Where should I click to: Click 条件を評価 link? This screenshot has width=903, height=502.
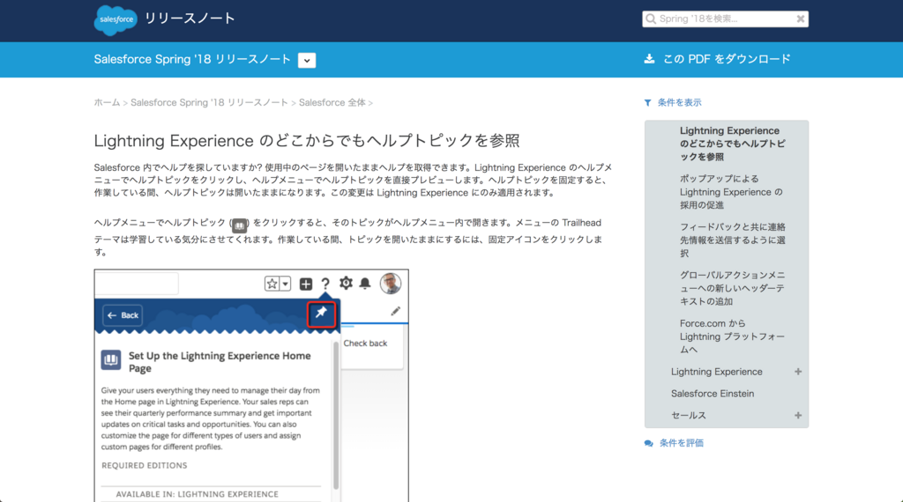pyautogui.click(x=682, y=443)
